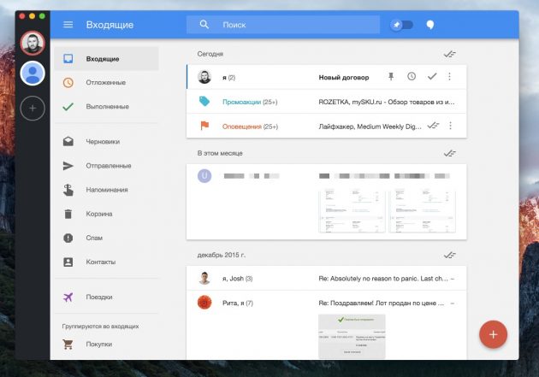Open second document attachment thumbnail
This screenshot has height=377, width=539.
[422, 211]
